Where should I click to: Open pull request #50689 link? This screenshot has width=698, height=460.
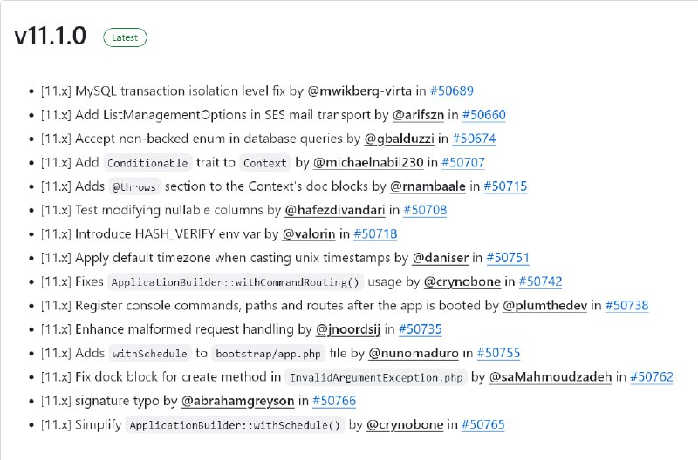[x=451, y=91]
